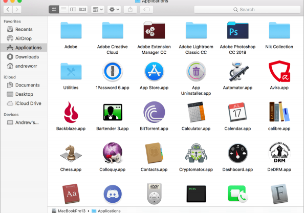The width and height of the screenshot is (304, 213).
Task: Open Adobe Extension Manager CC folder
Action: (x=154, y=30)
